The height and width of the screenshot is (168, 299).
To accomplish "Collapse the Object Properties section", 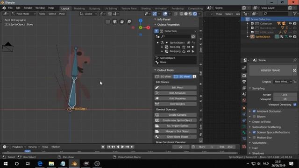I will 168,25.
